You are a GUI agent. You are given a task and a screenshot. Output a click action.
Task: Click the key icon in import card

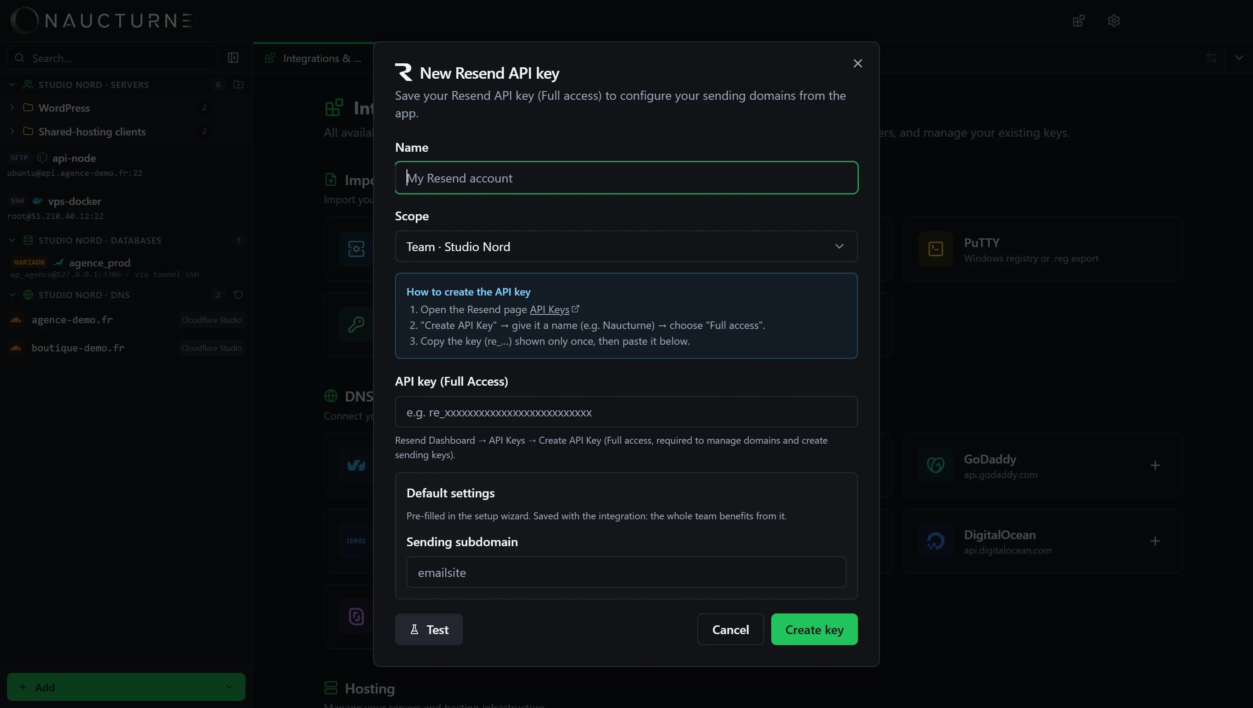pyautogui.click(x=356, y=325)
